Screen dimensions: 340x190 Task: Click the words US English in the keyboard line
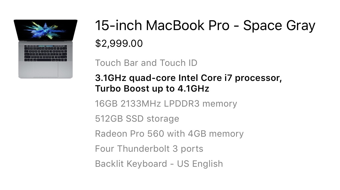200,164
